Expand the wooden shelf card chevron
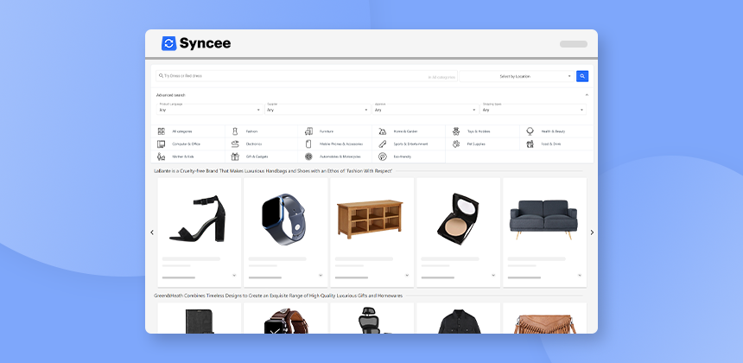Image resolution: width=743 pixels, height=363 pixels. [407, 275]
